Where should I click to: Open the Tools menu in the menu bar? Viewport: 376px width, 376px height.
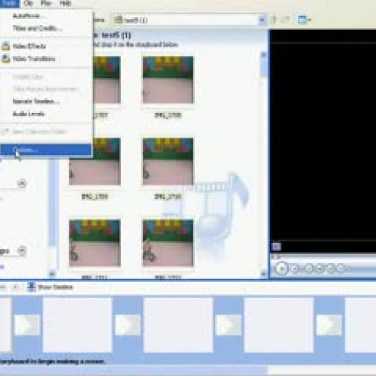[9, 3]
